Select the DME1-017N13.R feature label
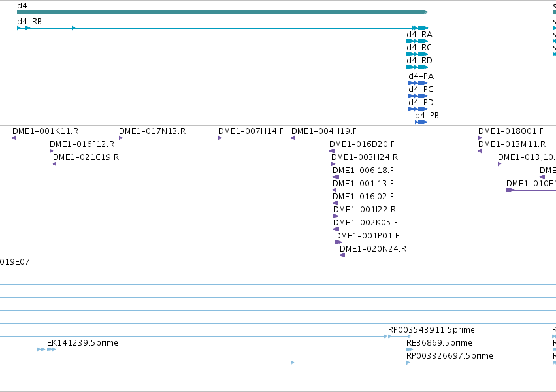This screenshot has height=392, width=556. coord(152,131)
